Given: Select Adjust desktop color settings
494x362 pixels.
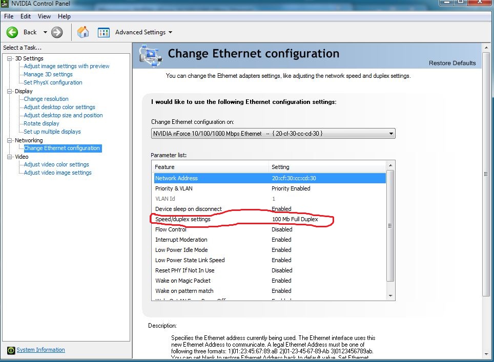Looking at the screenshot, I should pyautogui.click(x=59, y=107).
